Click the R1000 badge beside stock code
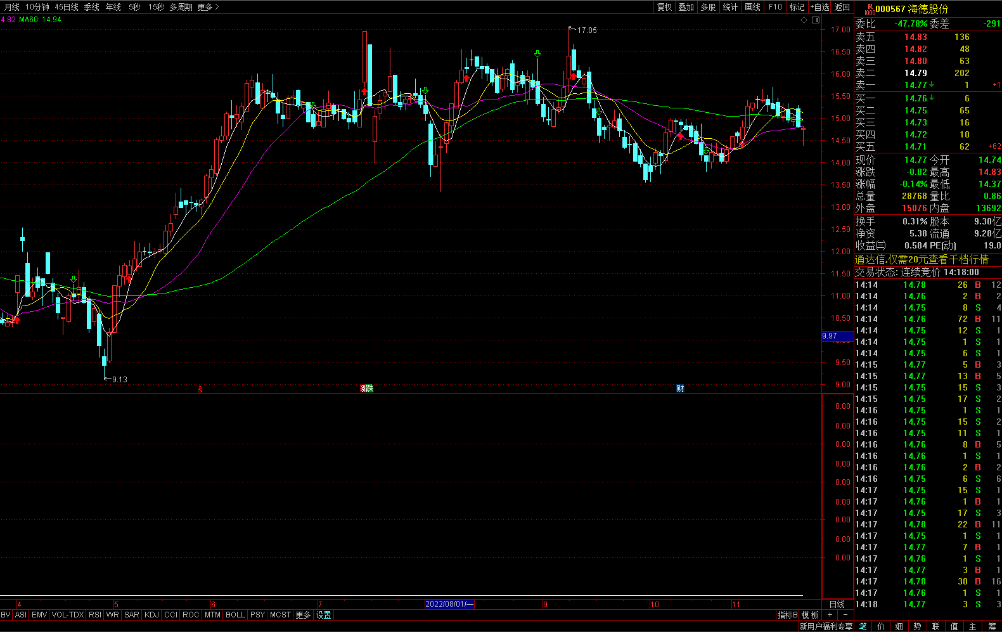 (870, 9)
